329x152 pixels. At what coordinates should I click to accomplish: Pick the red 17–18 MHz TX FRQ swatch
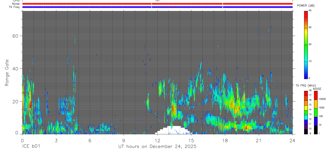[306, 94]
